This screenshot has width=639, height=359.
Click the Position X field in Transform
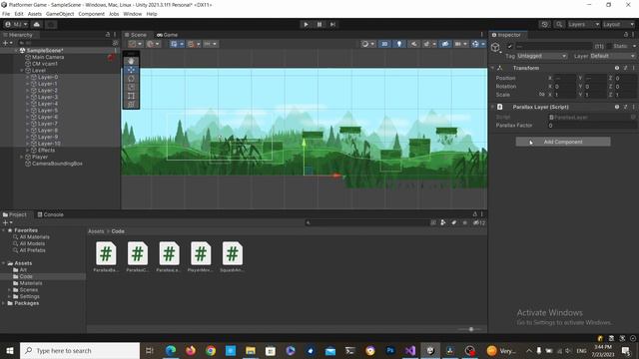564,78
